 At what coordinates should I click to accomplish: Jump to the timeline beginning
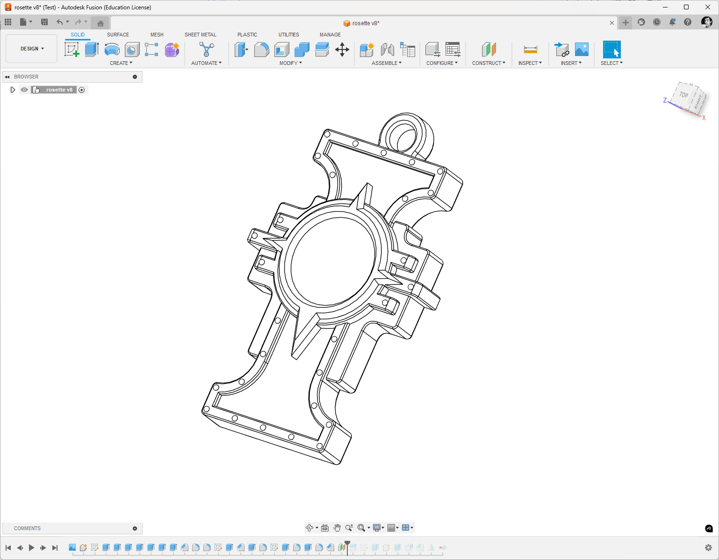point(8,547)
